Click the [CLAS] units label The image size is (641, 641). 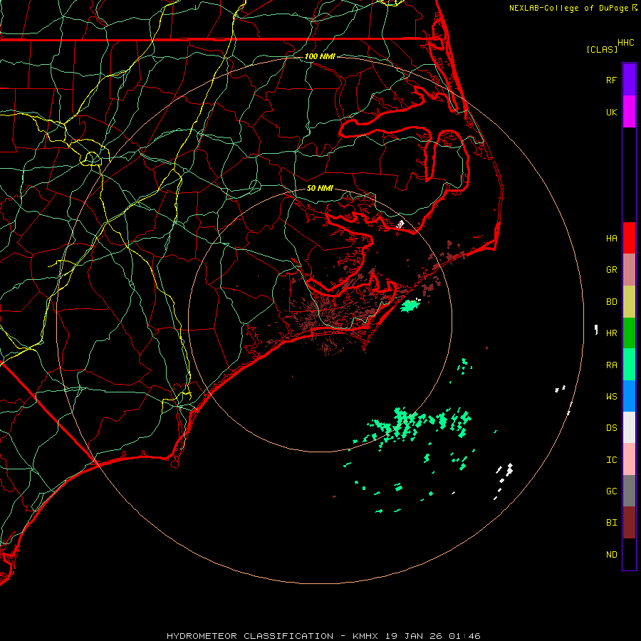[x=602, y=49]
